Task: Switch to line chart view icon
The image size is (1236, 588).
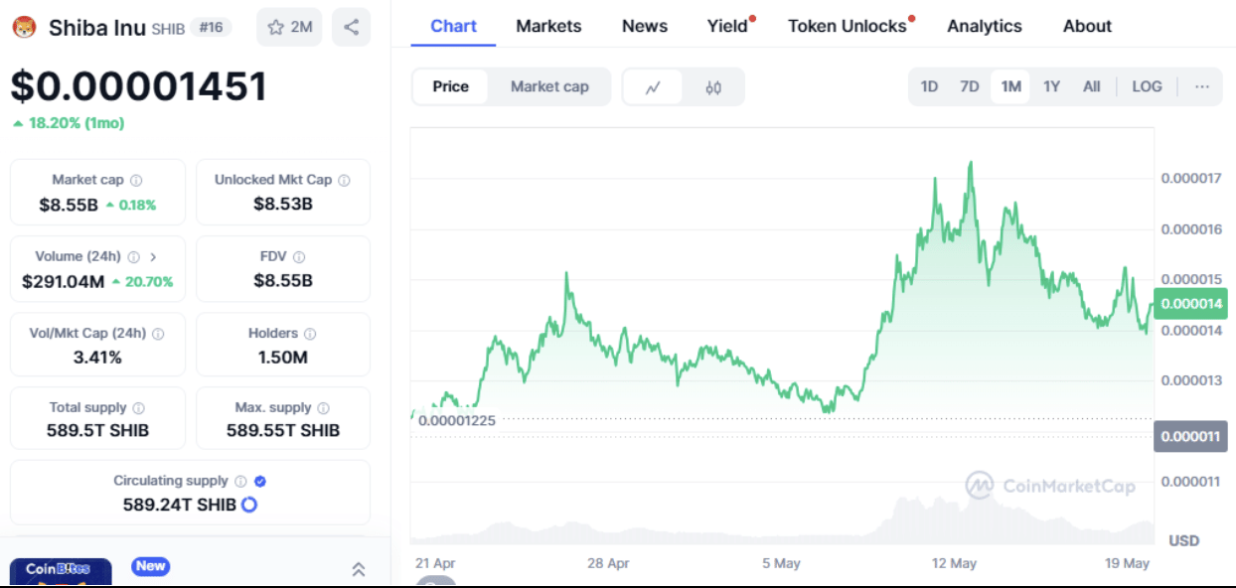Action: tap(653, 87)
